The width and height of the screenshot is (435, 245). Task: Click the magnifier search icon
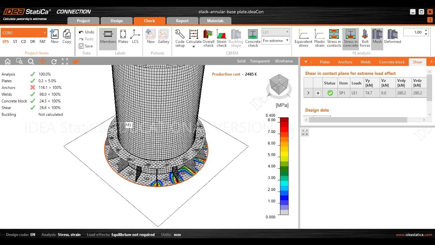31,62
